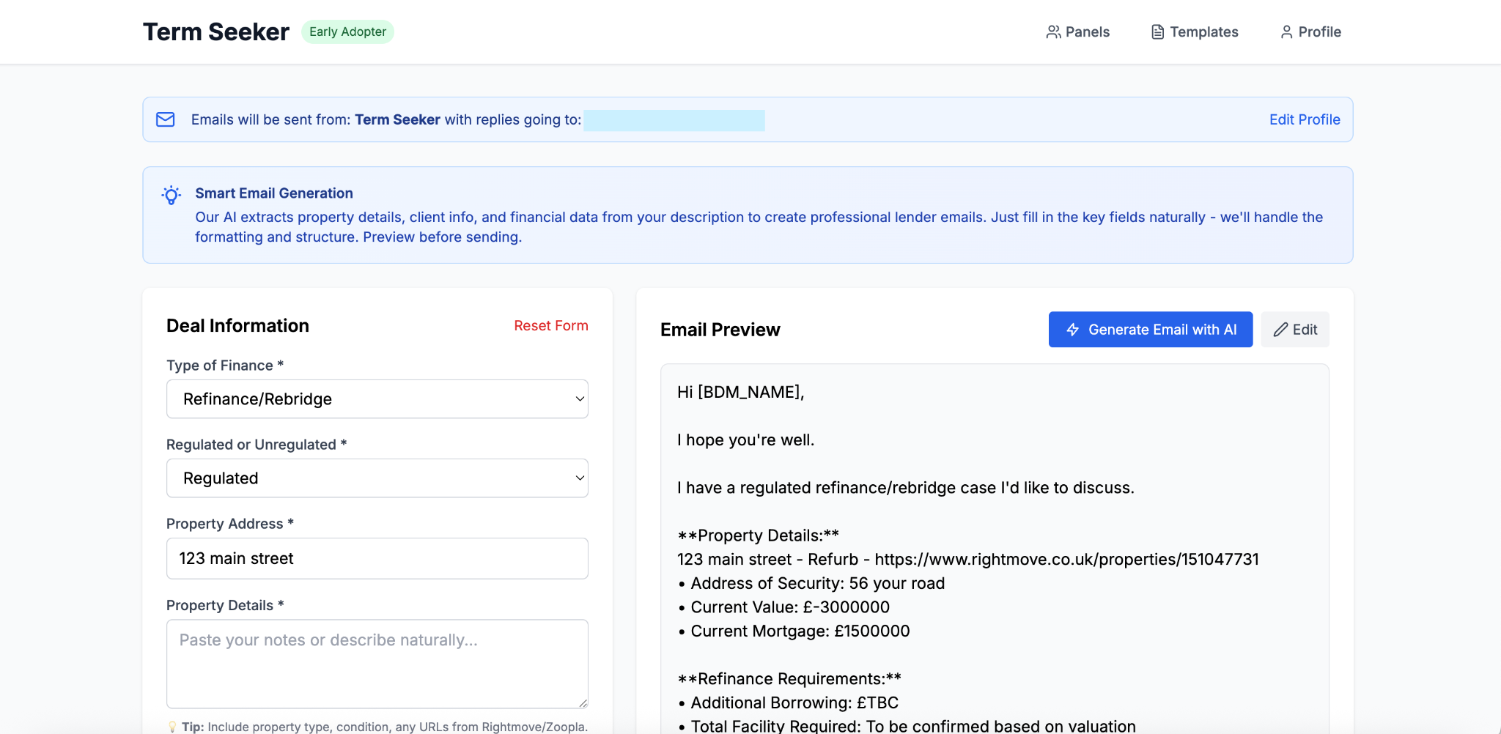The width and height of the screenshot is (1501, 734).
Task: Click the Smart Email Generation lightbulb icon
Action: (x=171, y=194)
